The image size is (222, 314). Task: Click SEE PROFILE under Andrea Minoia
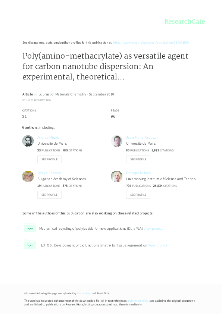point(49,159)
